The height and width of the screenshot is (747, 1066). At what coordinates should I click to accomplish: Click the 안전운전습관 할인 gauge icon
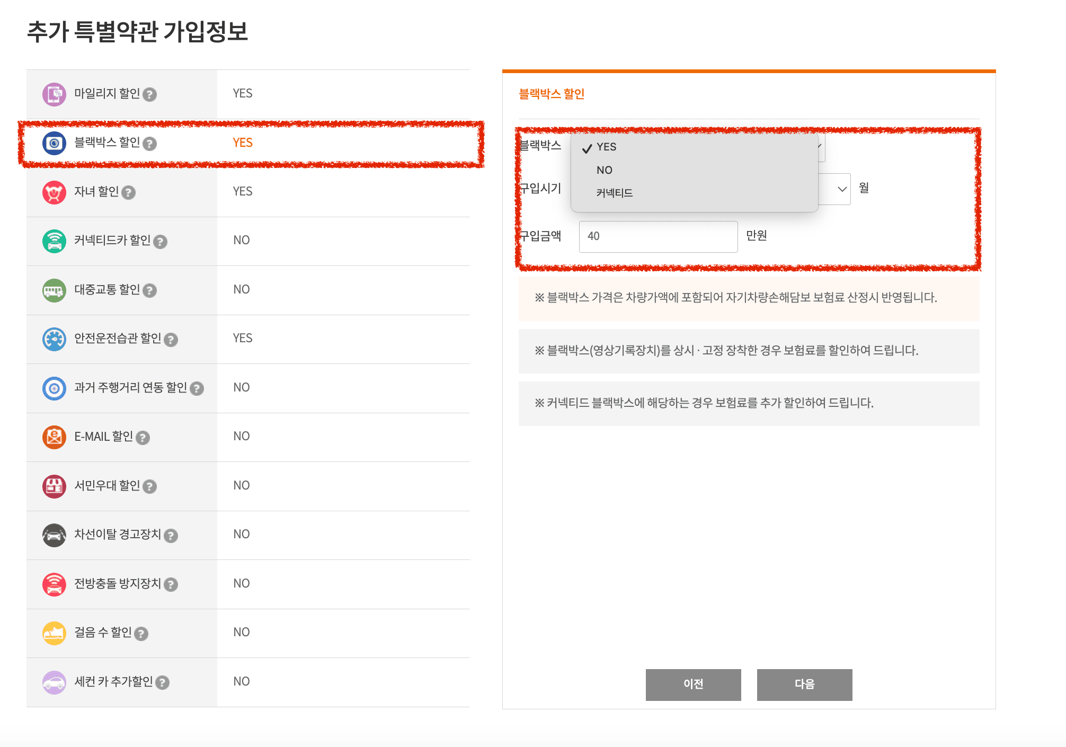tap(54, 339)
